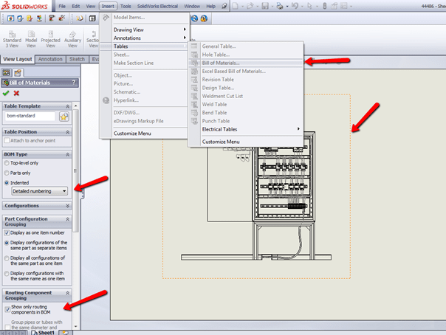446x335 pixels.
Task: Open Drawing View submenu
Action: coord(145,30)
